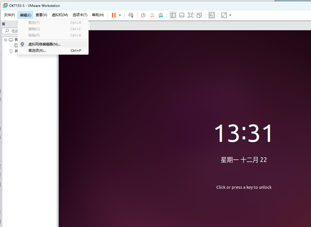Viewport: 311px width, 227px height.
Task: Close the open 编辑(E) menu
Action: tap(25, 15)
